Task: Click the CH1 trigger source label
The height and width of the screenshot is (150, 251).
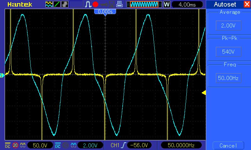Action: tap(115, 145)
